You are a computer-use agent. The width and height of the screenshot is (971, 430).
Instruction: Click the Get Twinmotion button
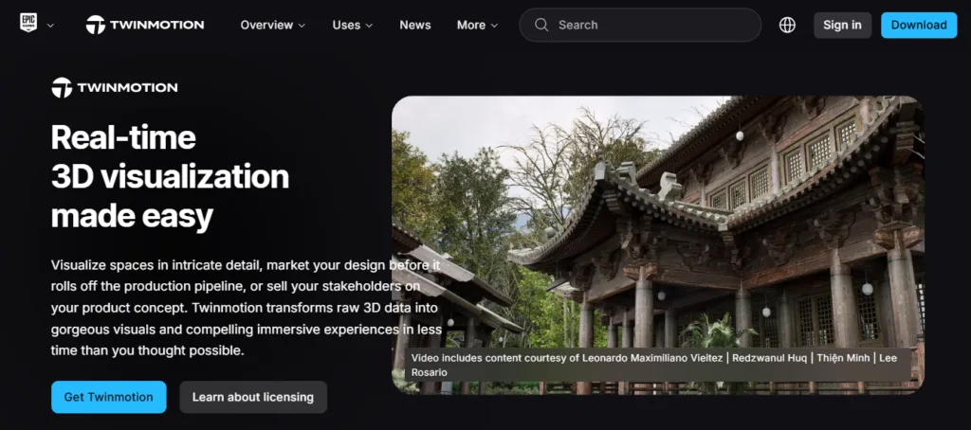[108, 397]
